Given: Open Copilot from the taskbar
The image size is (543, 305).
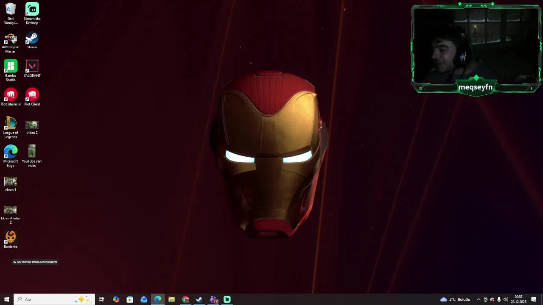Looking at the screenshot, I should point(116,299).
